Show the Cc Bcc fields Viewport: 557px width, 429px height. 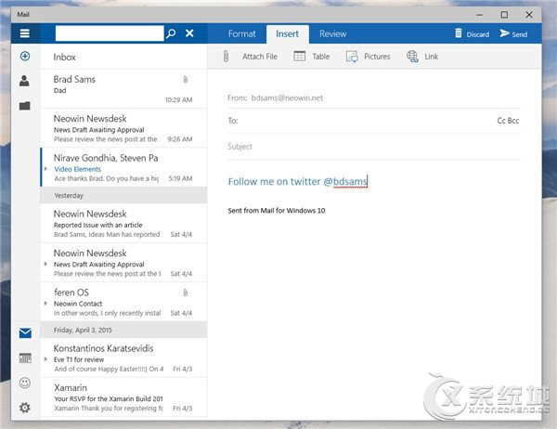[x=508, y=121]
